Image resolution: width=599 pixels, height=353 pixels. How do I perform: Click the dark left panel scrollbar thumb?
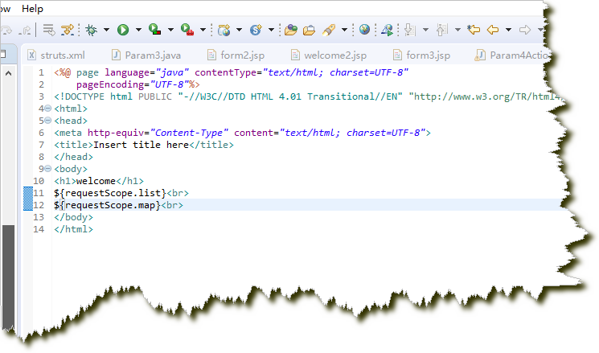click(8, 277)
